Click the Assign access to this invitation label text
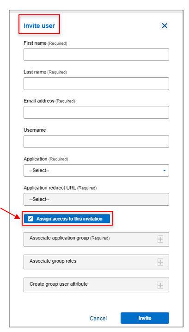This screenshot has height=332, width=189. coord(69,219)
